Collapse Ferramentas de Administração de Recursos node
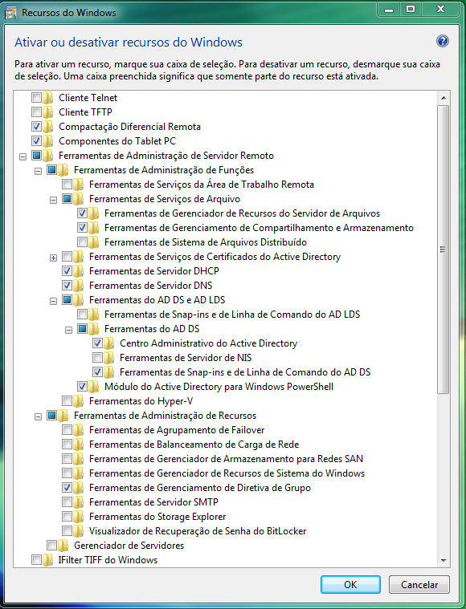This screenshot has height=609, width=466. coord(38,416)
